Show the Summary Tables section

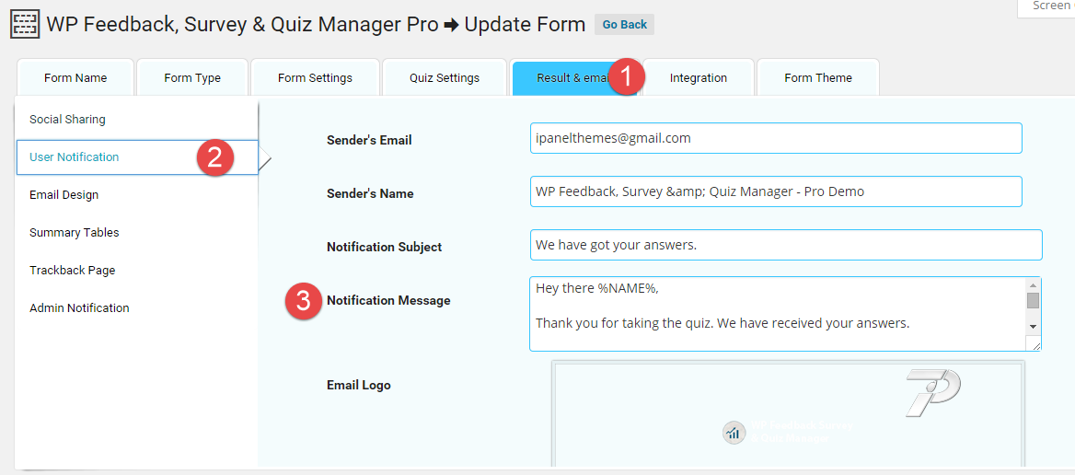point(75,233)
